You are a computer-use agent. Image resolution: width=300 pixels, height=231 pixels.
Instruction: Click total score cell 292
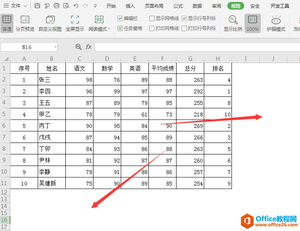tap(190, 91)
